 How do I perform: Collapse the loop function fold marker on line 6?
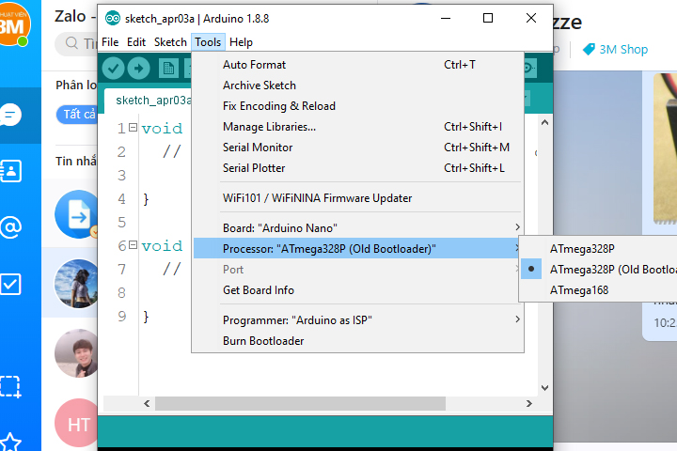(133, 245)
